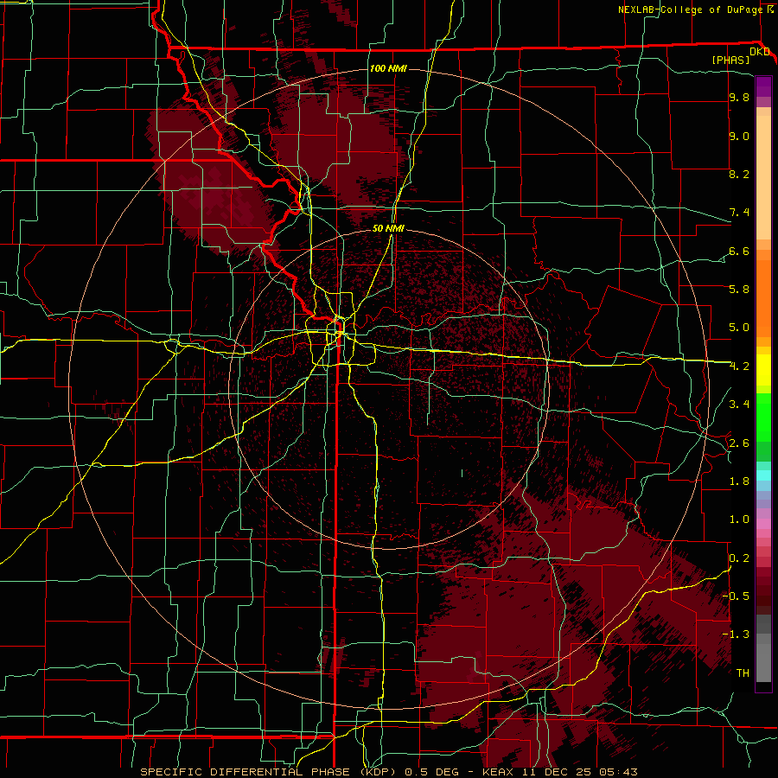This screenshot has width=778, height=778.
Task: Click the [PHAS] legend heading
Action: click(730, 60)
